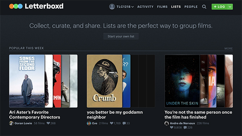This screenshot has width=242, height=136.
Task: Click the tally-mark poster beside Under the Skin
Action: pyautogui.click(x=204, y=81)
